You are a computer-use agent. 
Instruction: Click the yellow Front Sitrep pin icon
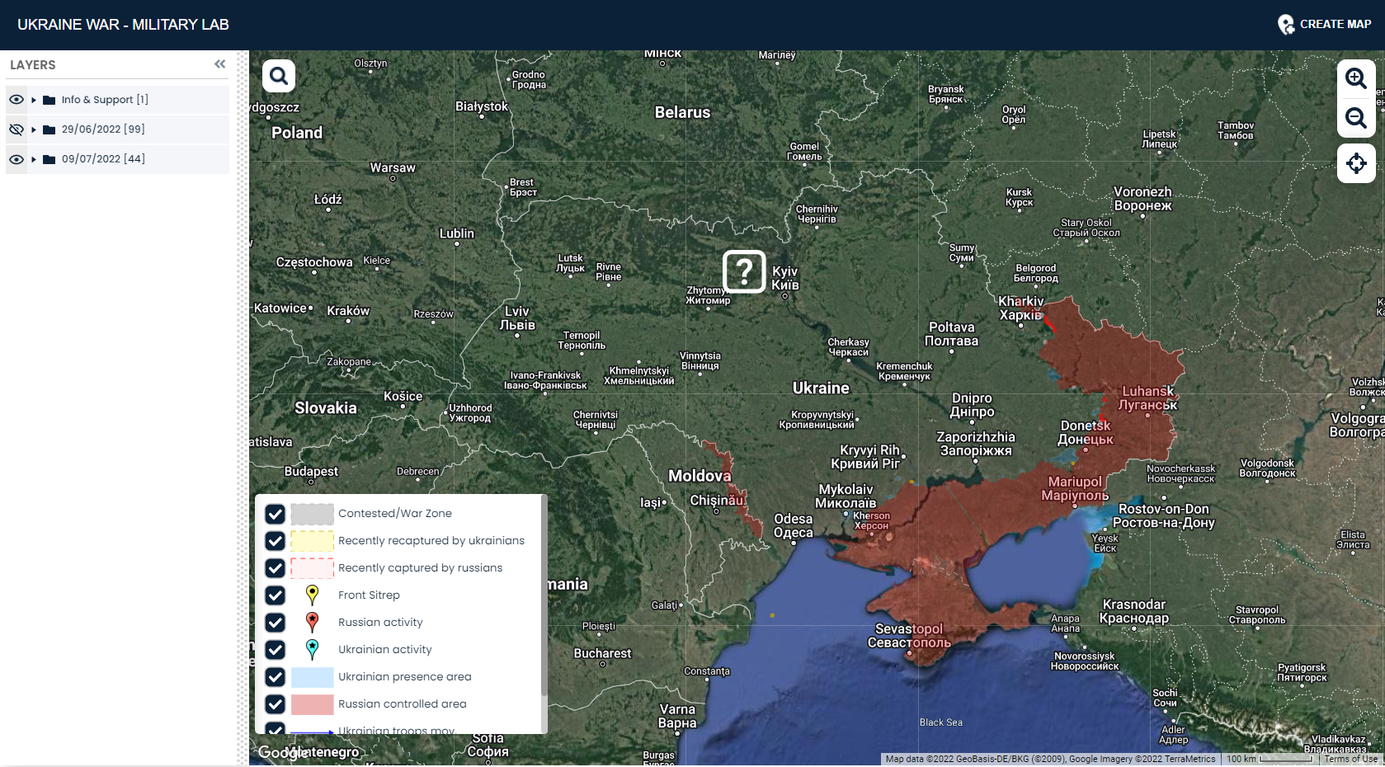[x=312, y=595]
